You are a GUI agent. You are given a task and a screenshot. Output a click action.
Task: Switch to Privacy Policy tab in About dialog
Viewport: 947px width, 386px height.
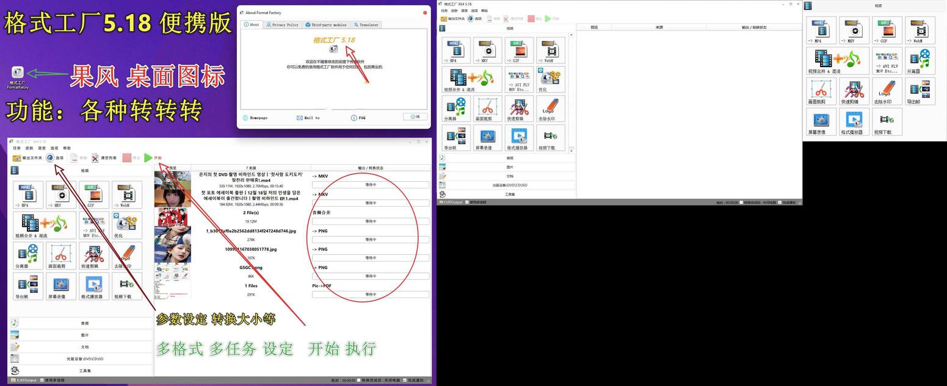tap(282, 25)
